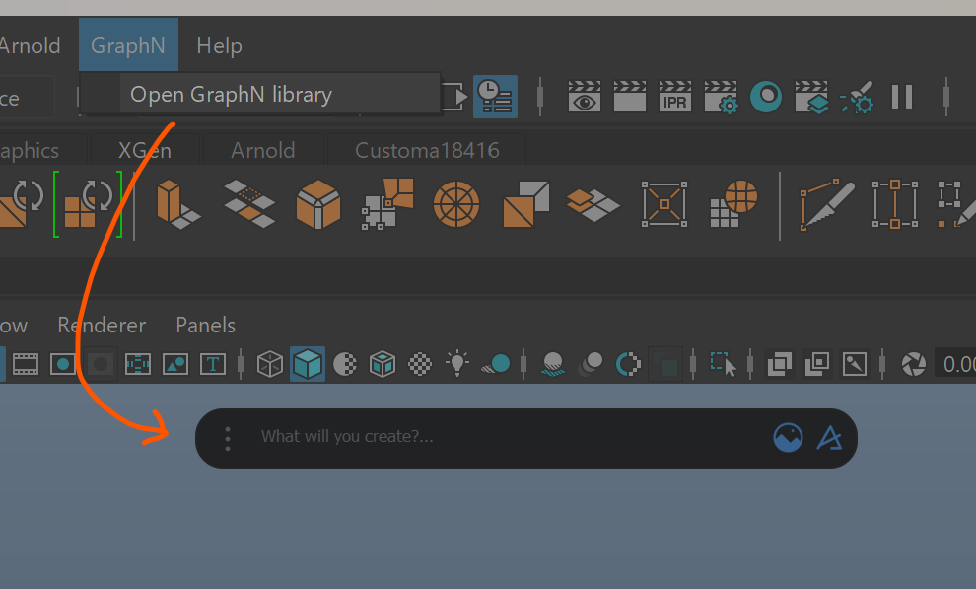Toggle the gate mask viewport icon
976x589 pixels.
point(101,364)
